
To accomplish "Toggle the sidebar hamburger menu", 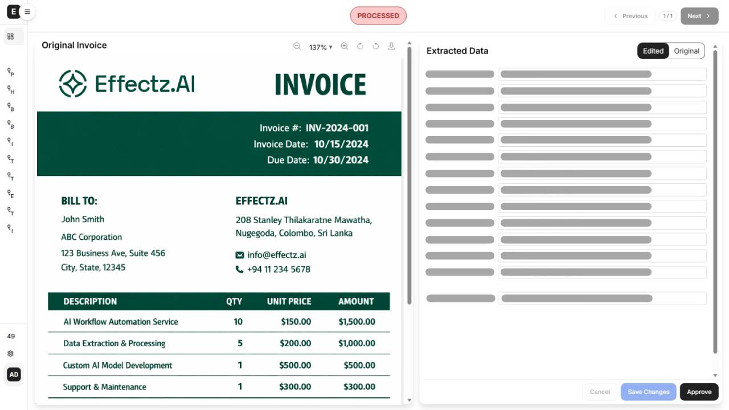I will (27, 11).
